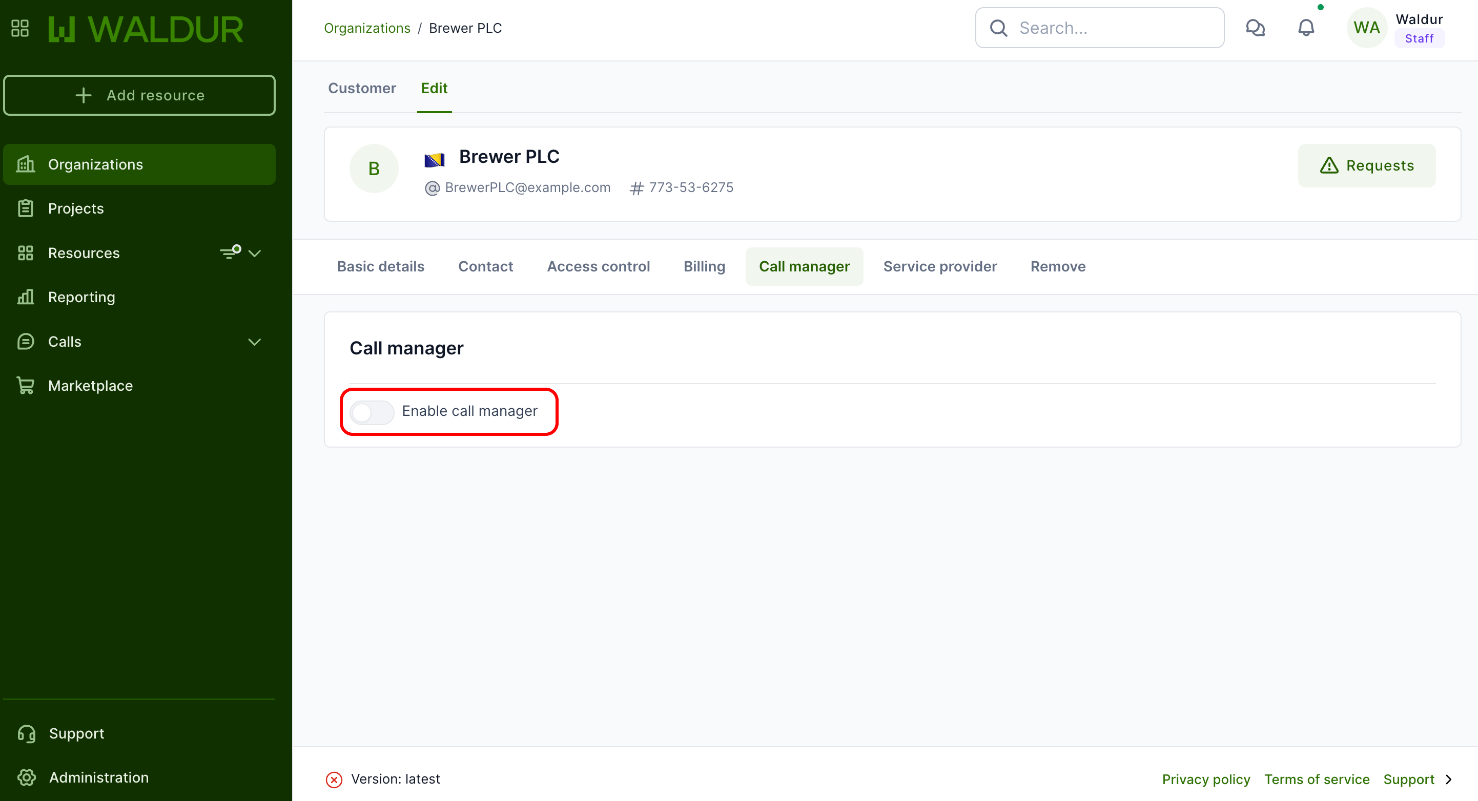This screenshot has height=801, width=1478.
Task: Open Administration via the gear icon
Action: (27, 777)
